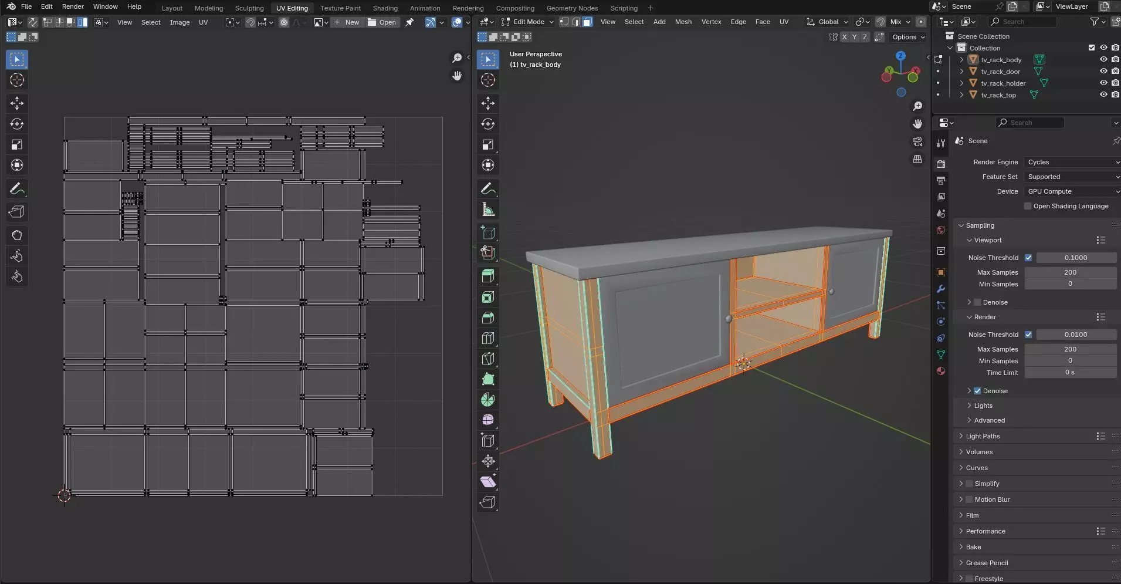Viewport: 1121px width, 584px height.
Task: Open the Render menu
Action: coord(73,6)
